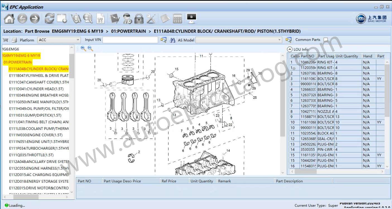Click the binoculars search icon

(172, 40)
